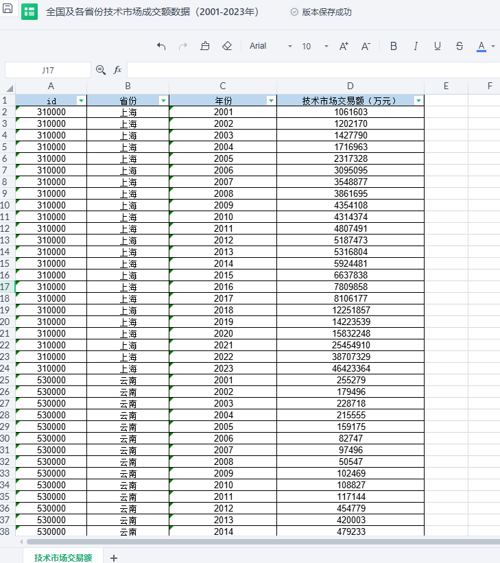
Task: Toggle strikethrough formatting
Action: pyautogui.click(x=459, y=46)
